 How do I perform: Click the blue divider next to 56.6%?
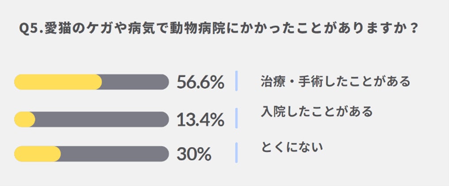(x=237, y=81)
